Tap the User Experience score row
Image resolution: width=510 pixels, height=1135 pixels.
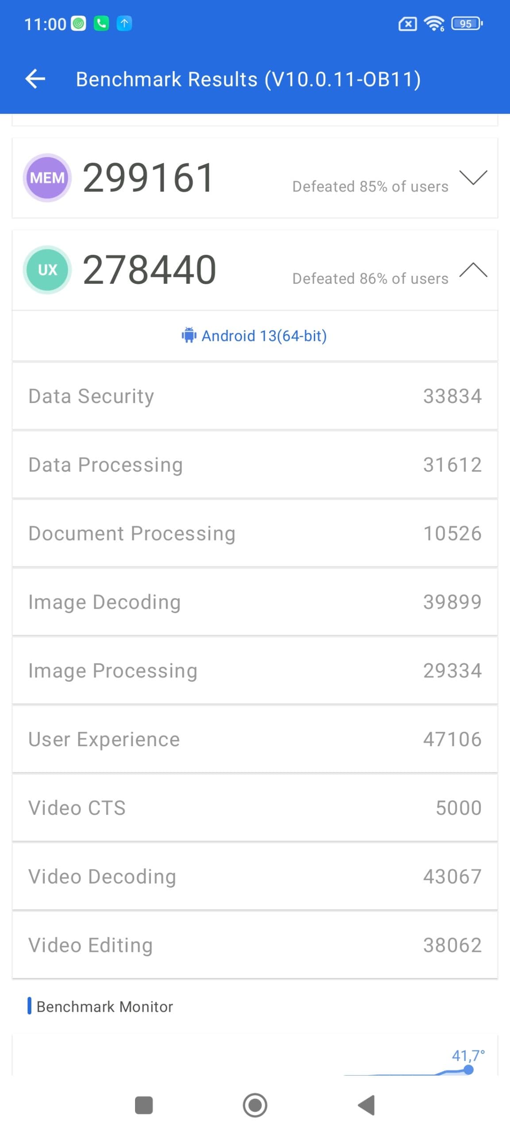coord(255,739)
